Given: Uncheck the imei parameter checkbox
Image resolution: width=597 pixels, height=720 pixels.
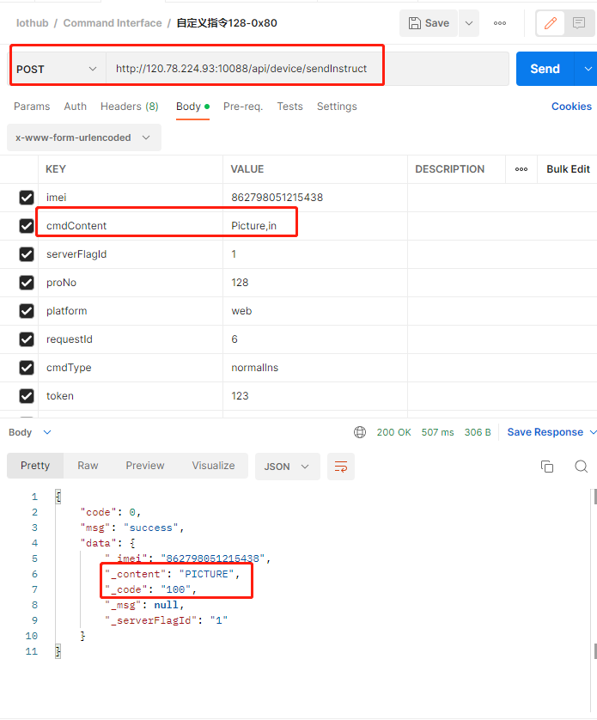Looking at the screenshot, I should pos(27,198).
